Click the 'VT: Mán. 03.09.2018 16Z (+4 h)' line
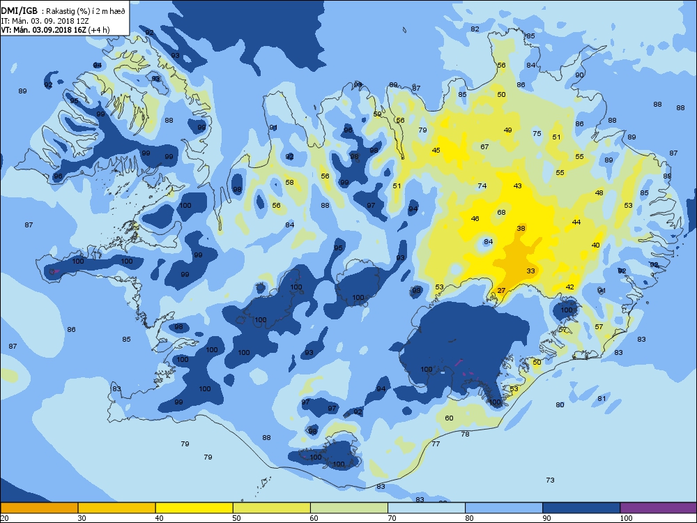Image resolution: width=697 pixels, height=523 pixels. pyautogui.click(x=55, y=30)
